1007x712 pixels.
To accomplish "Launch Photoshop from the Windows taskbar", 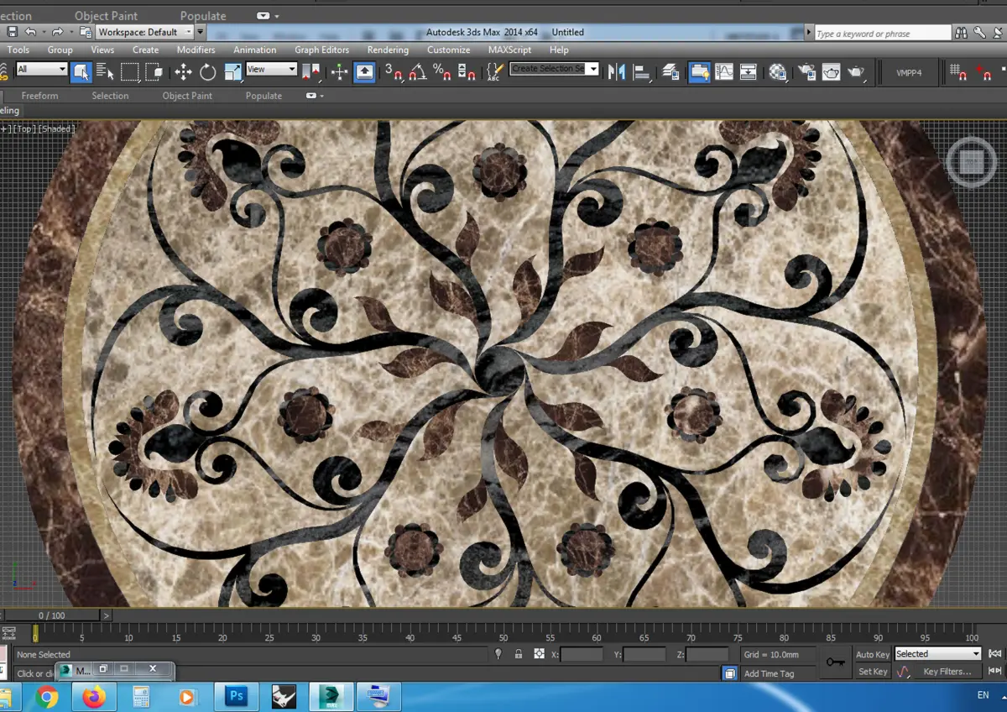I will tap(236, 696).
